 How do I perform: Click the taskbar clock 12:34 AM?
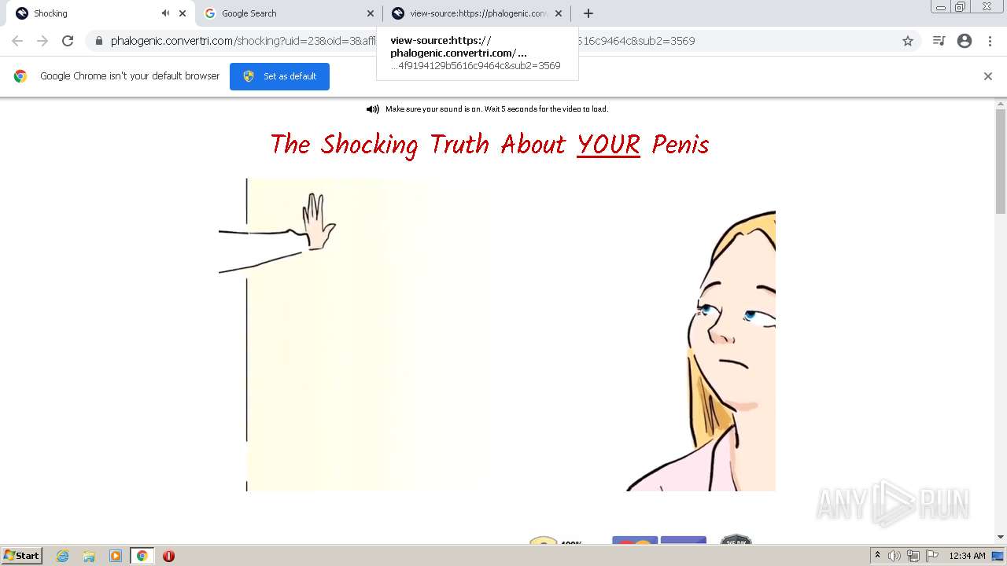(967, 556)
